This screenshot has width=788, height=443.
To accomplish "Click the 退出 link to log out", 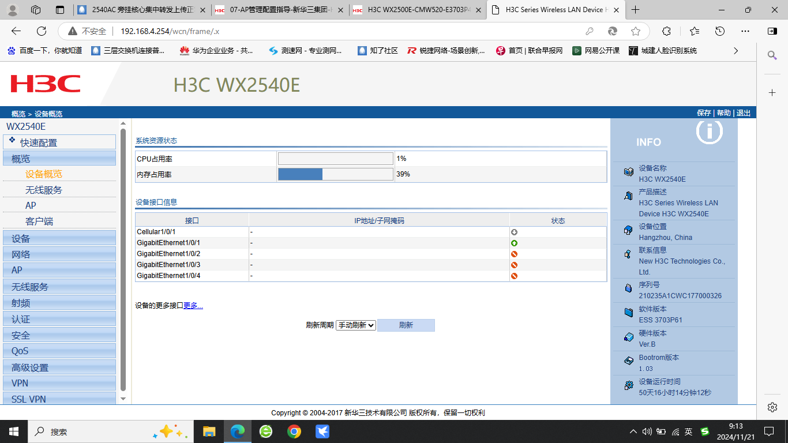I will click(x=744, y=113).
